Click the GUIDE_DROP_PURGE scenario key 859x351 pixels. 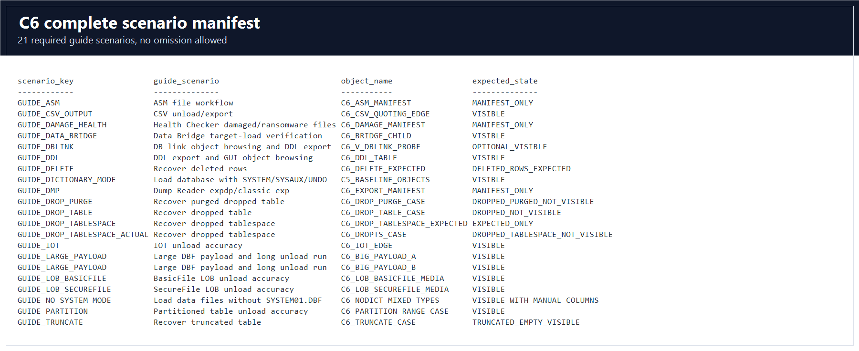coord(55,202)
